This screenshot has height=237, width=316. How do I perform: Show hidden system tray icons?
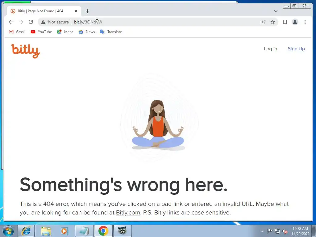262,231
